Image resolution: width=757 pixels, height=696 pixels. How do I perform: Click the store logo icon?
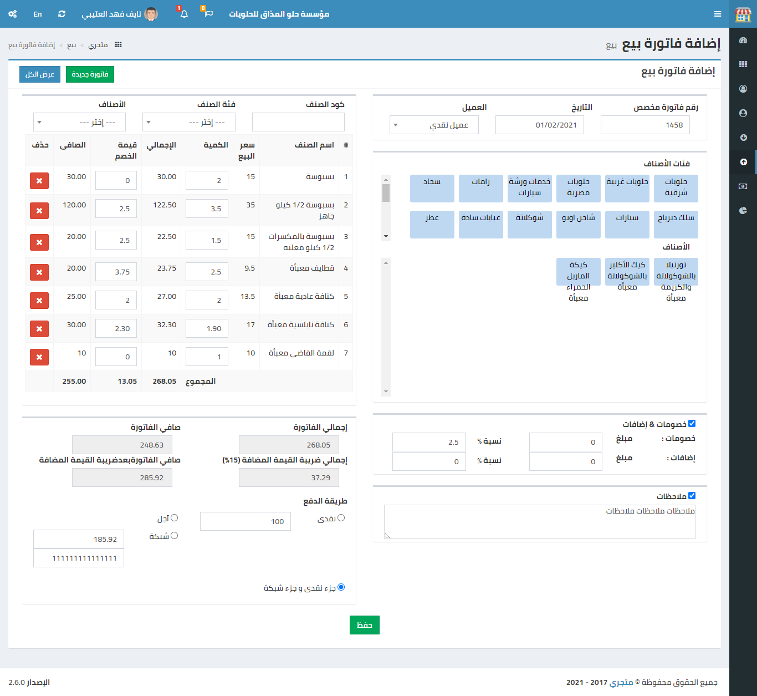click(x=743, y=14)
